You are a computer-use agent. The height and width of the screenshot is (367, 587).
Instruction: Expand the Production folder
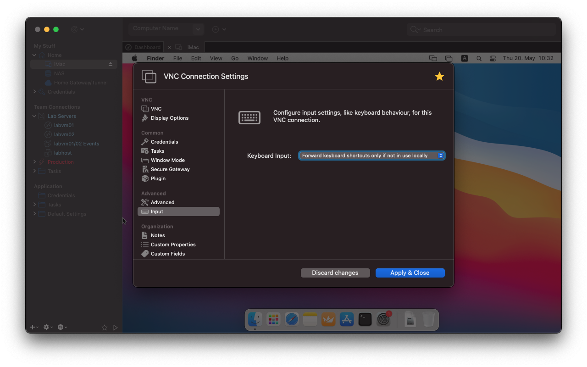pos(34,162)
